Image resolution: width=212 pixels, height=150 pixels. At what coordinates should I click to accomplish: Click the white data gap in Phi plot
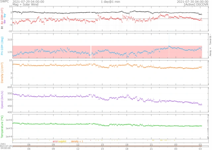(x=91, y=52)
